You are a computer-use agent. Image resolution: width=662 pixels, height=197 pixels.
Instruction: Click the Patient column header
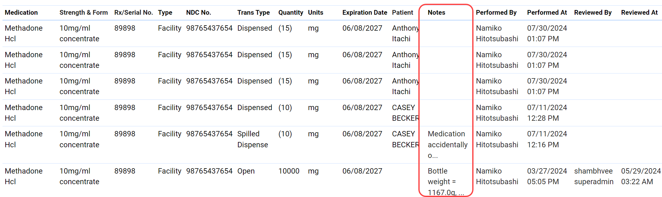click(x=402, y=13)
